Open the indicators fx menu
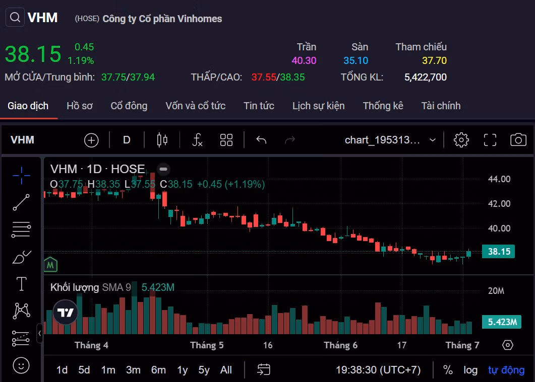 198,140
